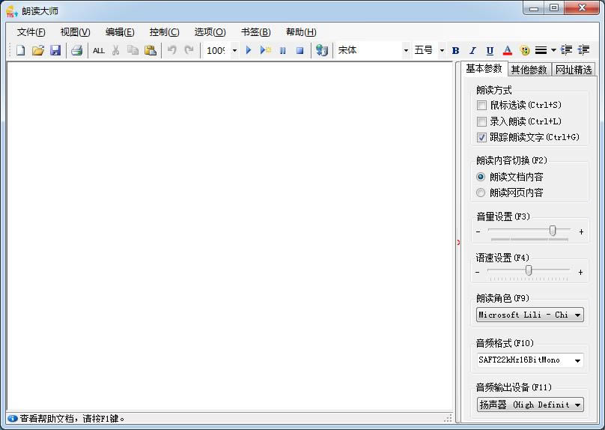605x430 pixels.
Task: Enable 鼠标选读 checkbox
Action: [481, 105]
